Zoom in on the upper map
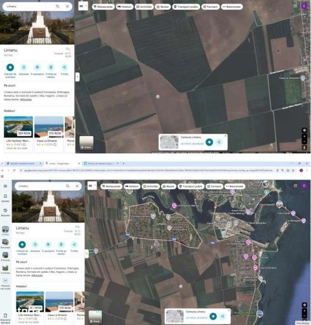 pos(304,136)
